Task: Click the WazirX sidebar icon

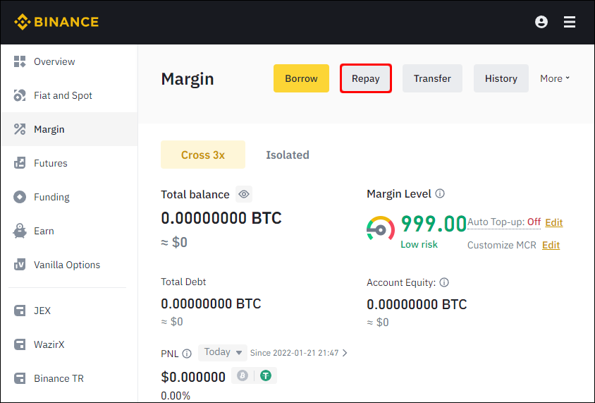Action: click(20, 344)
